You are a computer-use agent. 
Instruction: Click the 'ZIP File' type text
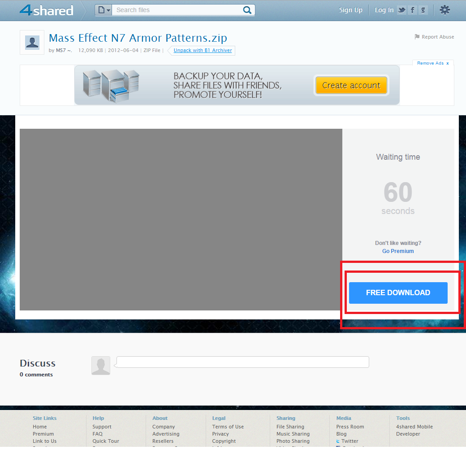coord(152,51)
